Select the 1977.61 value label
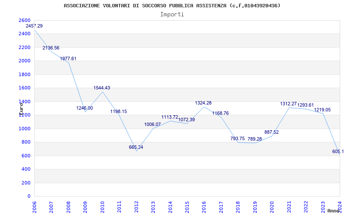 coord(68,58)
